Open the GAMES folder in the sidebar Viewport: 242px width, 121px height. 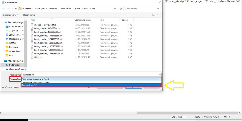12,43
